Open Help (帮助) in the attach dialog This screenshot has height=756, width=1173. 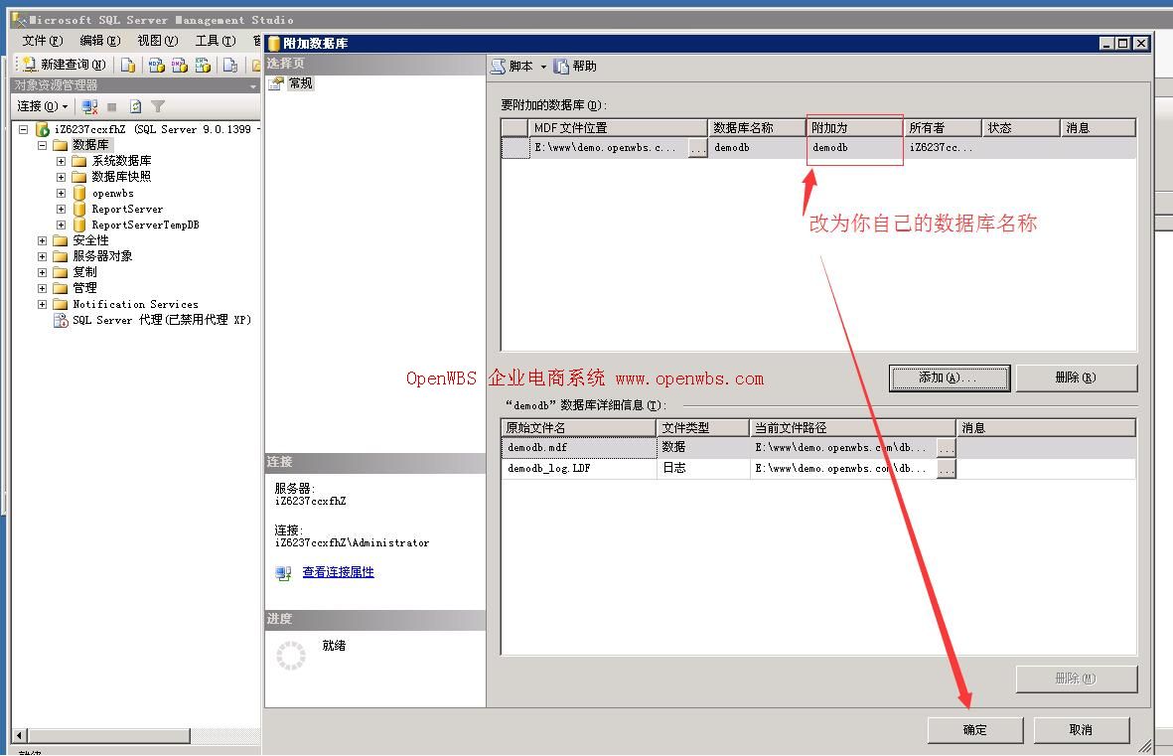tap(576, 67)
